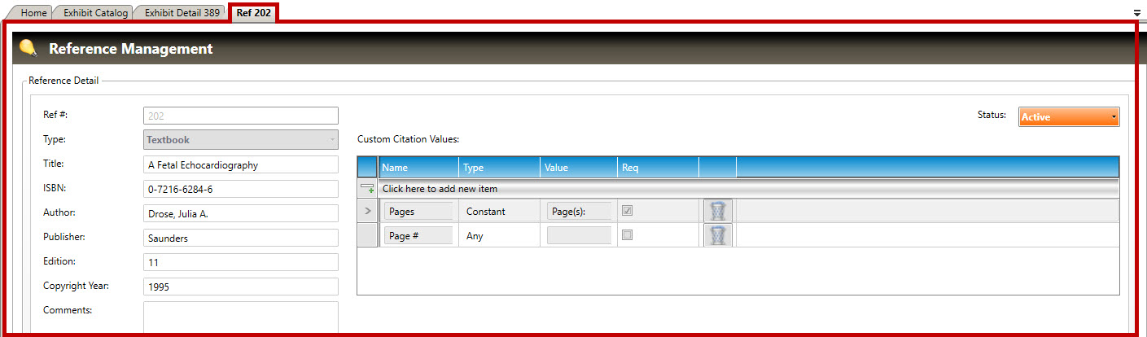Delete the Pages citation row
Screen dimensions: 1147x337
(717, 212)
